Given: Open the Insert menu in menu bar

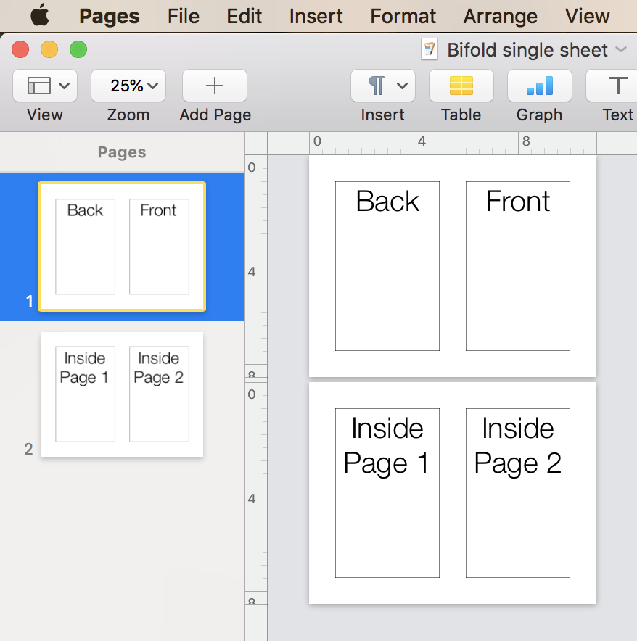Looking at the screenshot, I should pos(316,17).
